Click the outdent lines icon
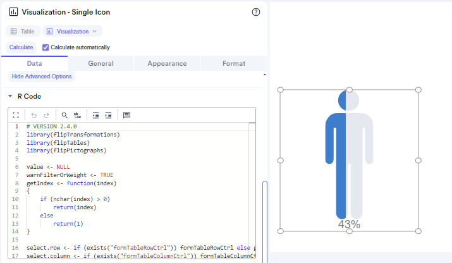 tap(95, 115)
